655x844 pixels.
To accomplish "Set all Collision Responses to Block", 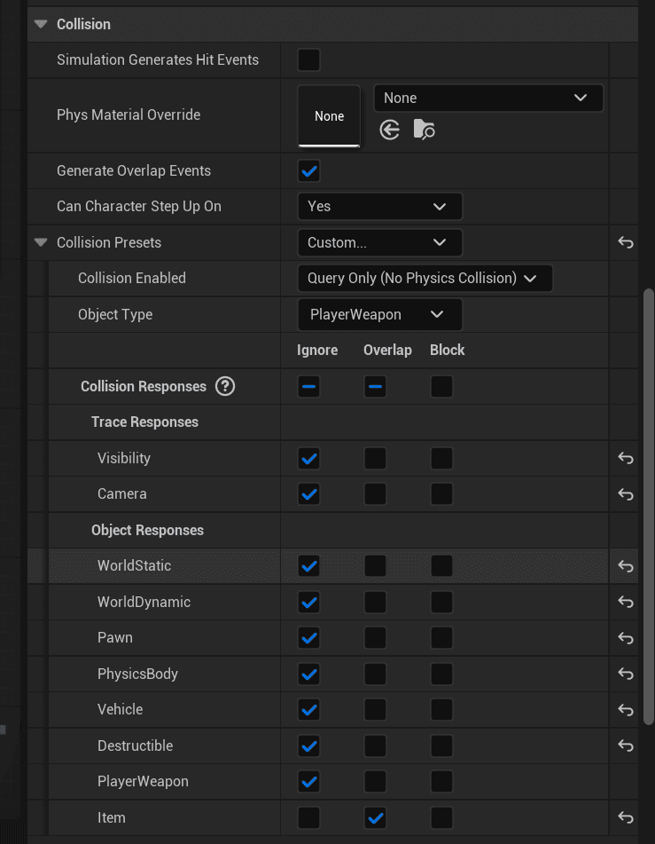I will click(441, 386).
